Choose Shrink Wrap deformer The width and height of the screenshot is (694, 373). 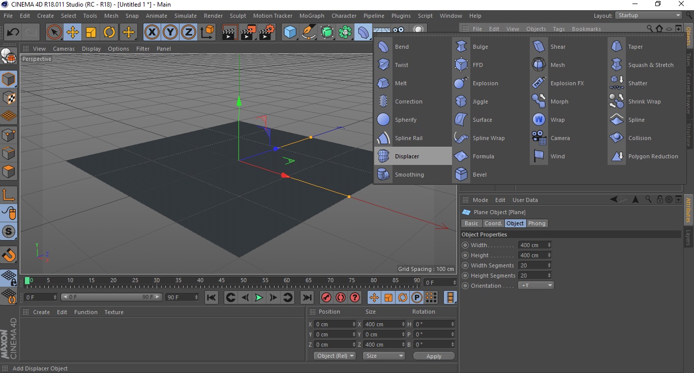[646, 101]
